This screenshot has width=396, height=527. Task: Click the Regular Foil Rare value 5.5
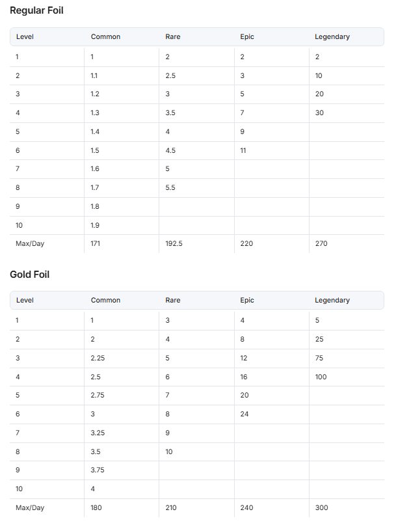(170, 187)
